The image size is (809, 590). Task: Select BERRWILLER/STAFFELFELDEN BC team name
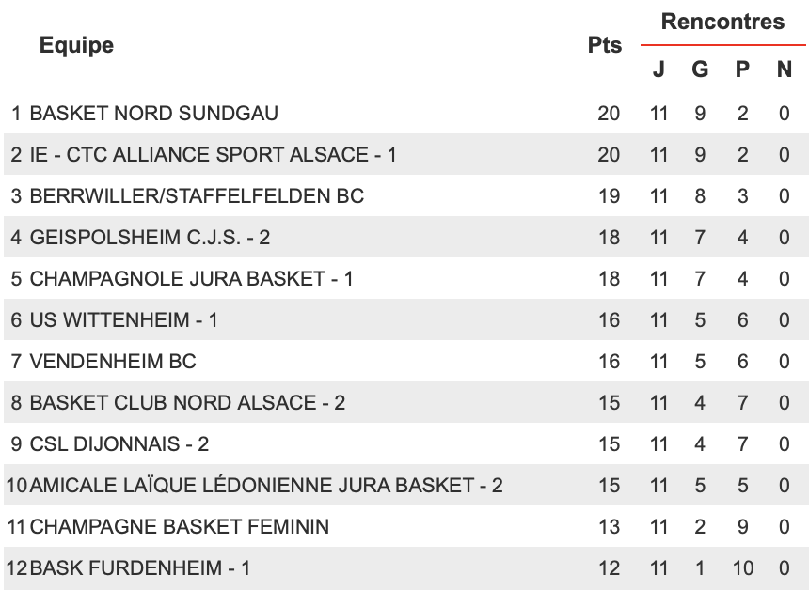click(198, 195)
